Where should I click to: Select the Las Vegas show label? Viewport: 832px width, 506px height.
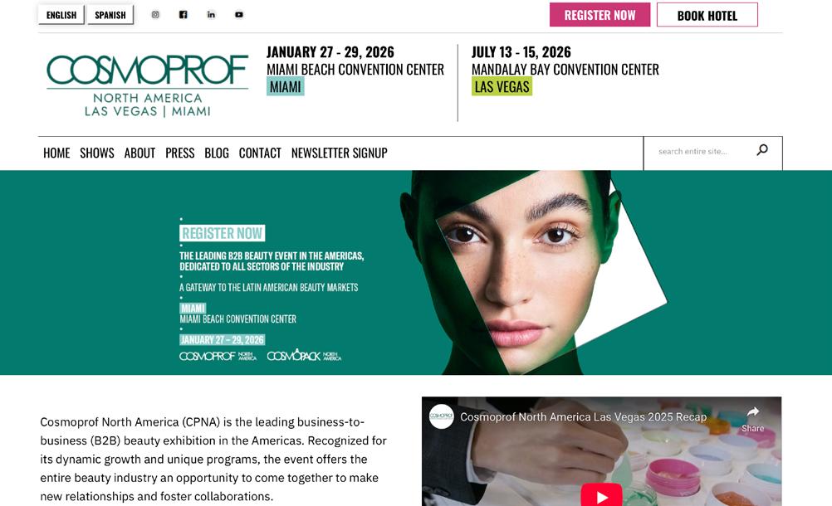click(502, 86)
